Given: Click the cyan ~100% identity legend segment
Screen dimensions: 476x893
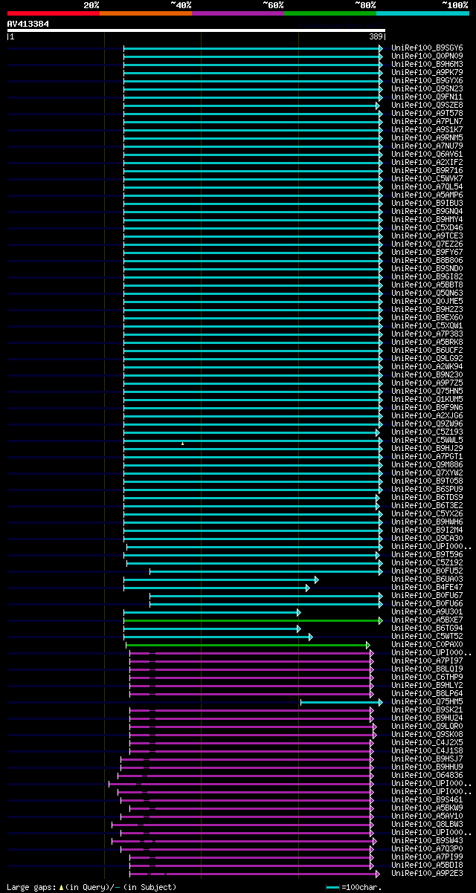Looking at the screenshot, I should tap(422, 13).
